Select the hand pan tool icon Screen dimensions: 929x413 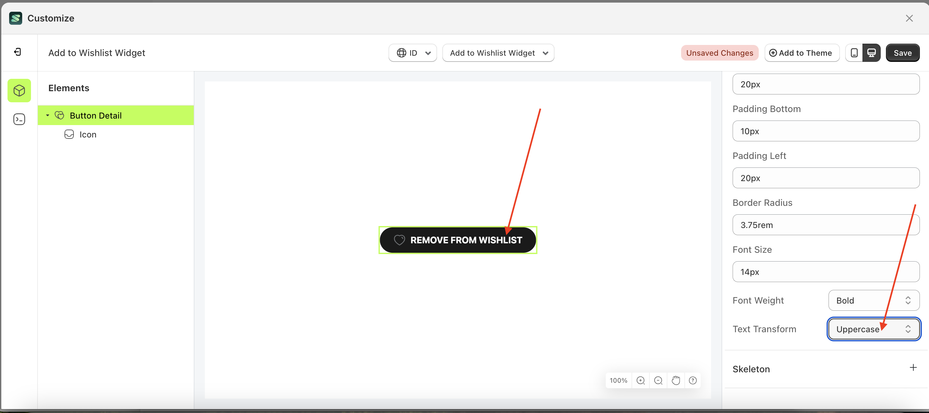coord(676,380)
